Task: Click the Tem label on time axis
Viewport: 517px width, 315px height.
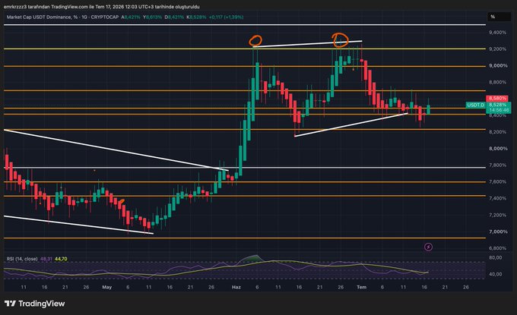Action: click(361, 288)
